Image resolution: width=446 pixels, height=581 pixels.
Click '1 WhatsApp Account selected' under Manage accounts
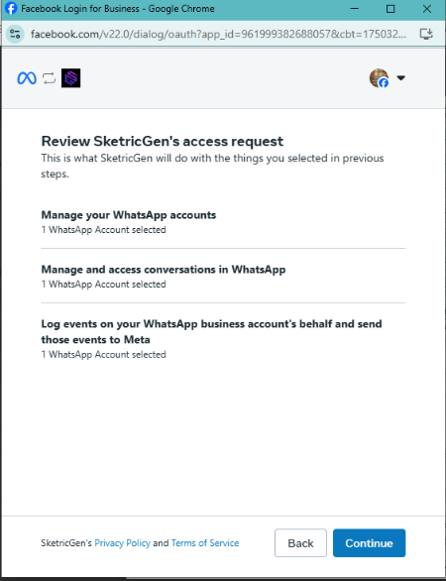coord(103,230)
